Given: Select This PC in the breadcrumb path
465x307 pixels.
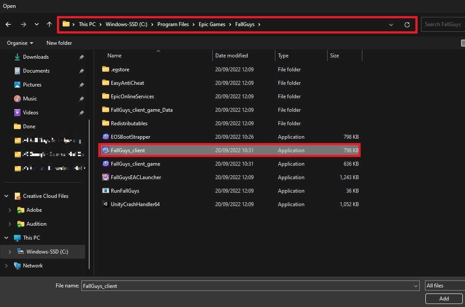Looking at the screenshot, I should point(87,25).
